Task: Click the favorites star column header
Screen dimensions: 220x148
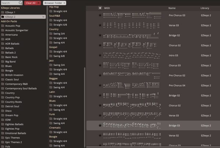Action: tap(100, 8)
